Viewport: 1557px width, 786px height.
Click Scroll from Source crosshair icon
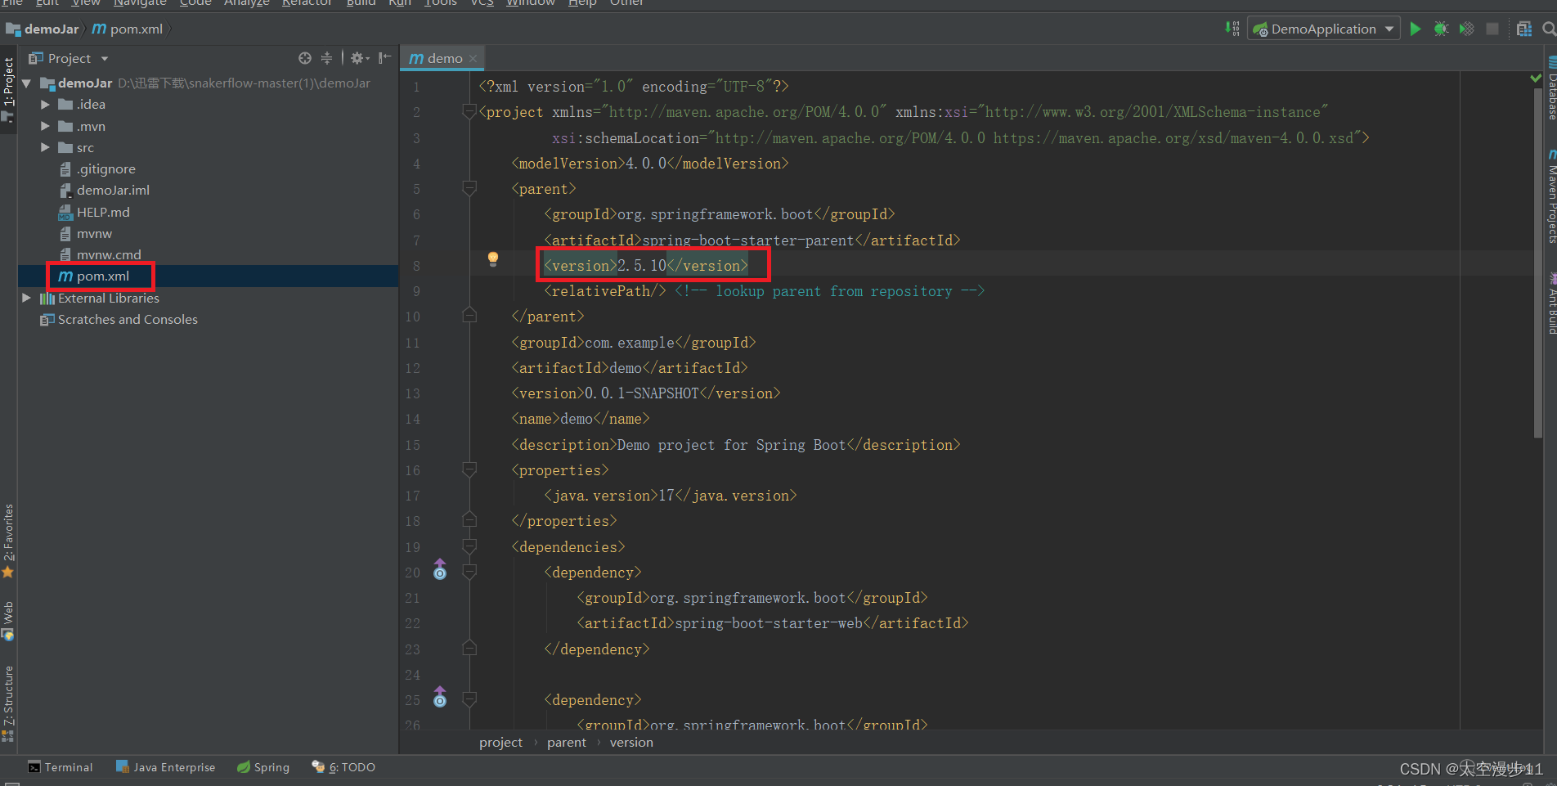tap(305, 58)
